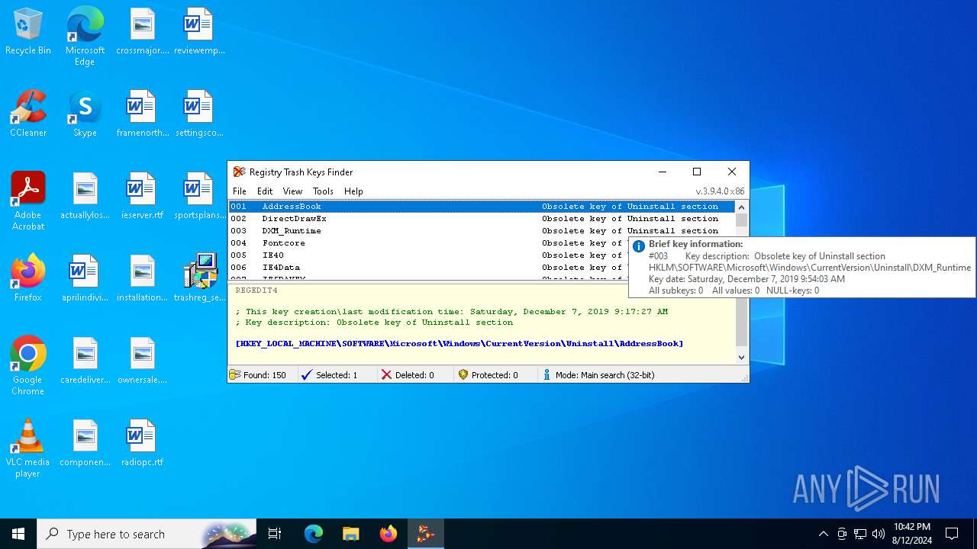
Task: Open the clock showing 10:42 PM
Action: (912, 534)
